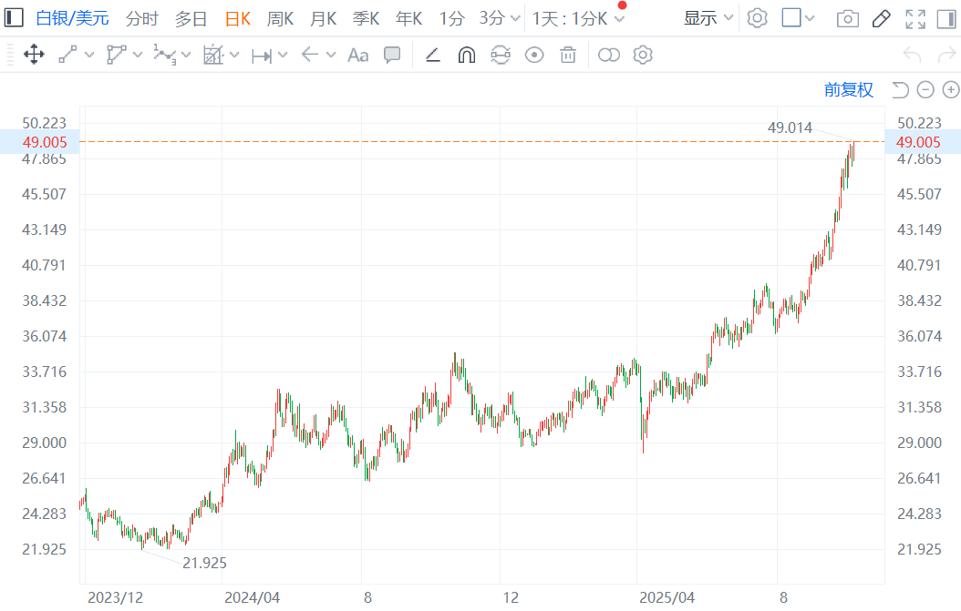Click the 前复权 adjustment link
The image size is (961, 611).
848,89
